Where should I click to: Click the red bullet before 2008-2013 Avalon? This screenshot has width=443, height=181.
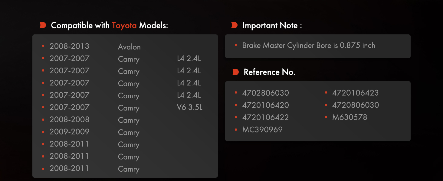coord(43,46)
